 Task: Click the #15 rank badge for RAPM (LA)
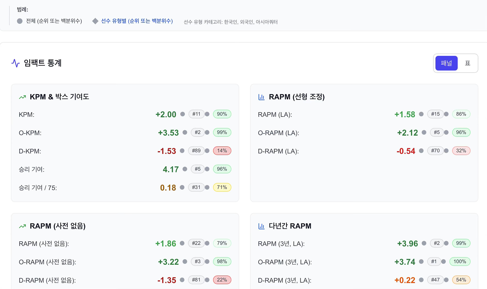(435, 114)
